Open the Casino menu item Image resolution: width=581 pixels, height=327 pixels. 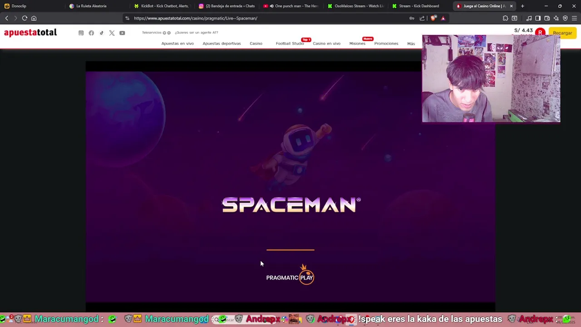(x=256, y=44)
